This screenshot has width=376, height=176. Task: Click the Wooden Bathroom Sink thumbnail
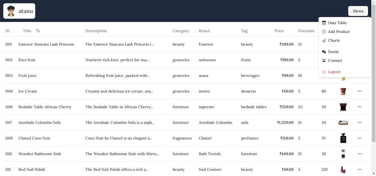pos(343,154)
